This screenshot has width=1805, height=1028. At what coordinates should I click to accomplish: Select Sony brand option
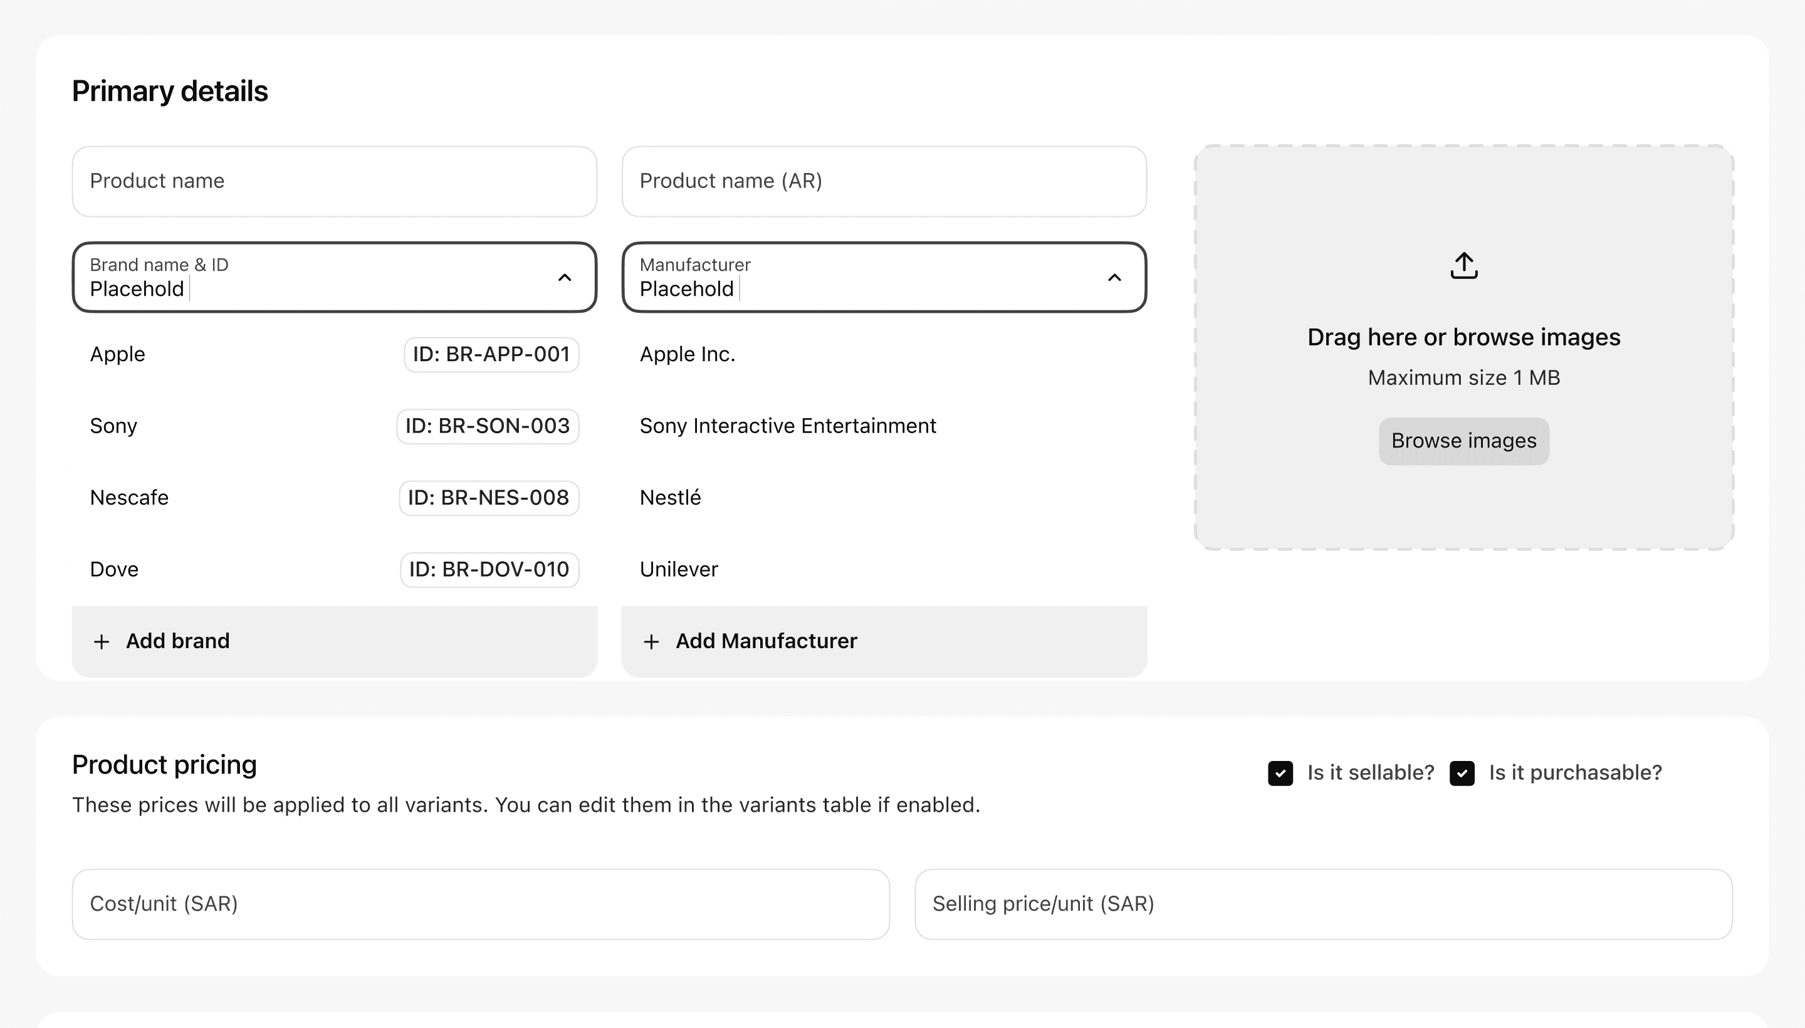click(x=113, y=426)
